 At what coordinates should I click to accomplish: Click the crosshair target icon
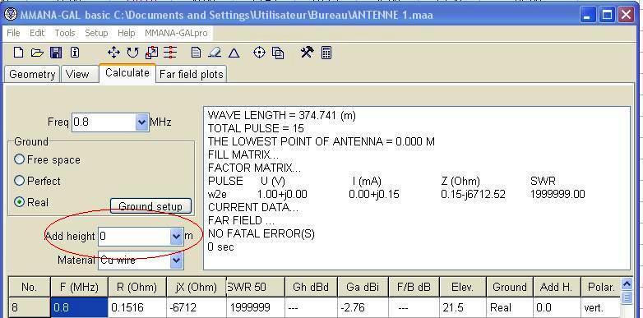click(x=259, y=53)
